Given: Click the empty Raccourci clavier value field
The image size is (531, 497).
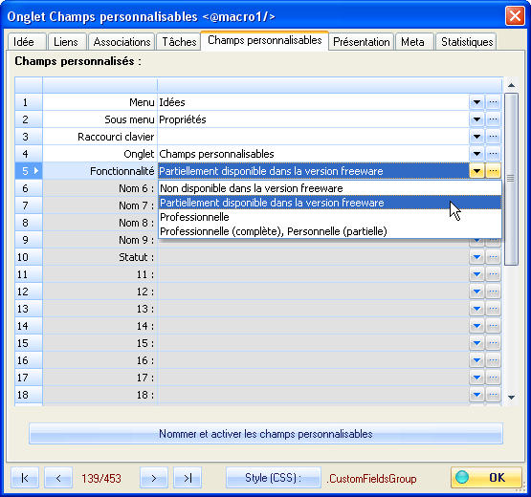Looking at the screenshot, I should [x=313, y=137].
